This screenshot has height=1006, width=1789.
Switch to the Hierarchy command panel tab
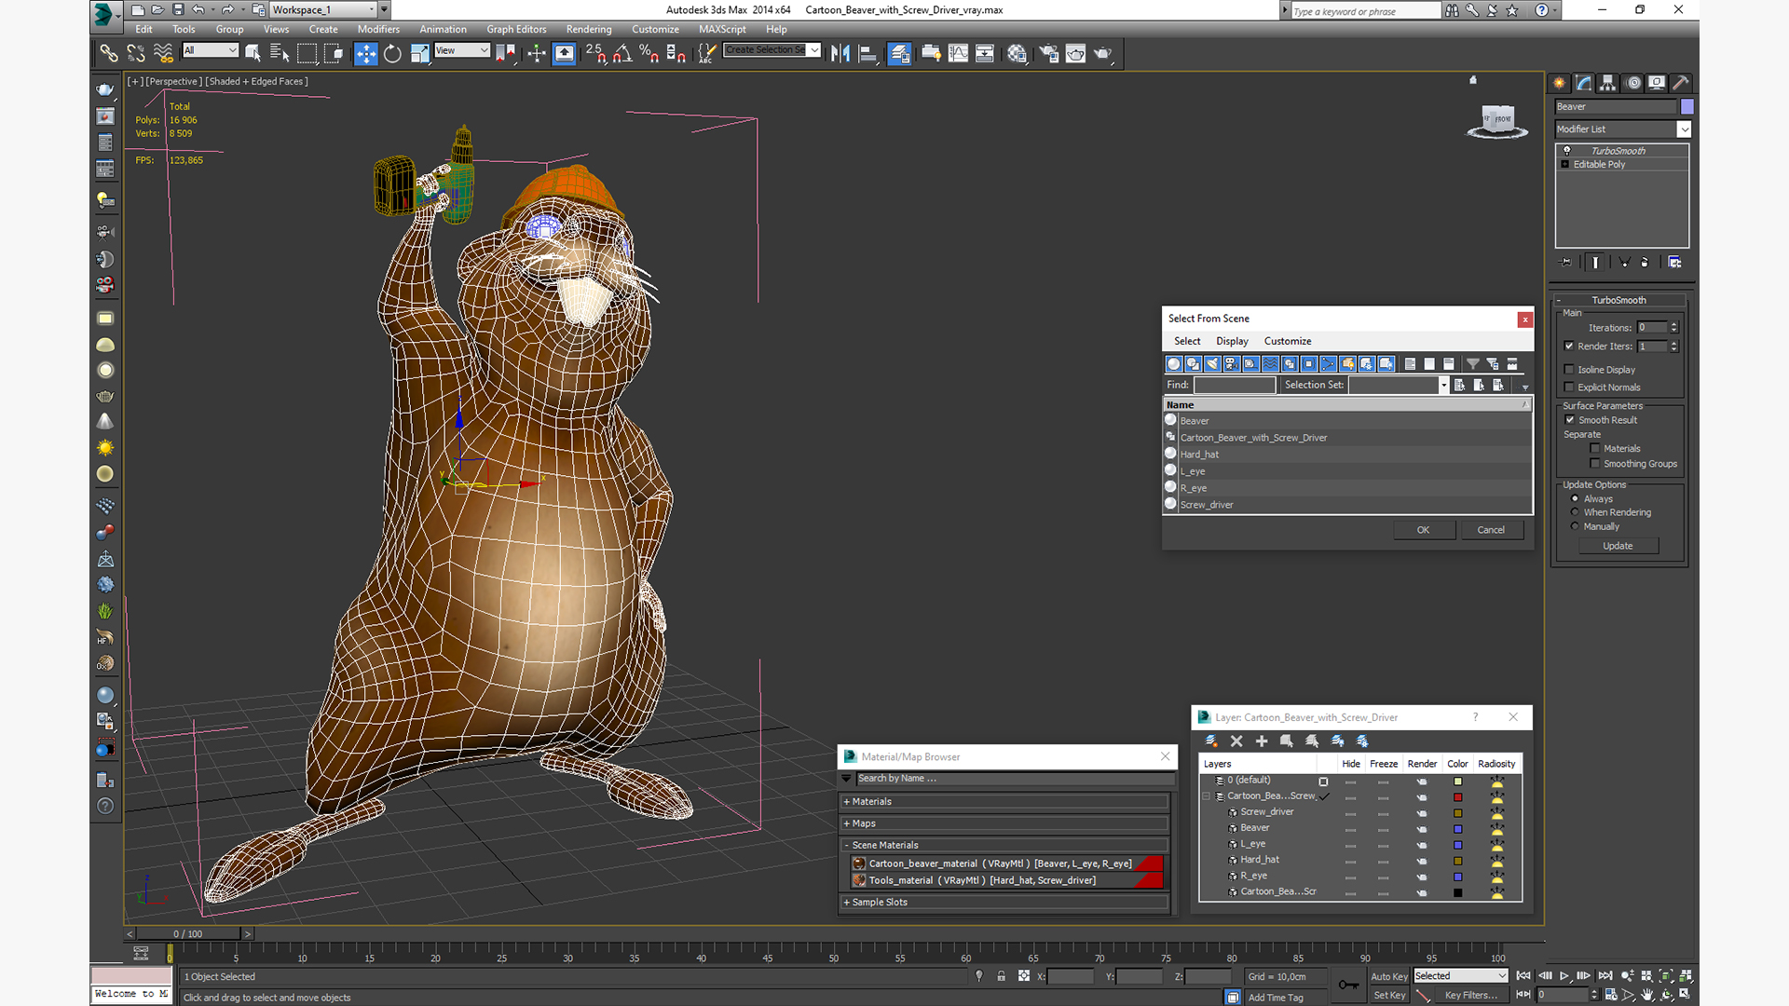tap(1607, 83)
